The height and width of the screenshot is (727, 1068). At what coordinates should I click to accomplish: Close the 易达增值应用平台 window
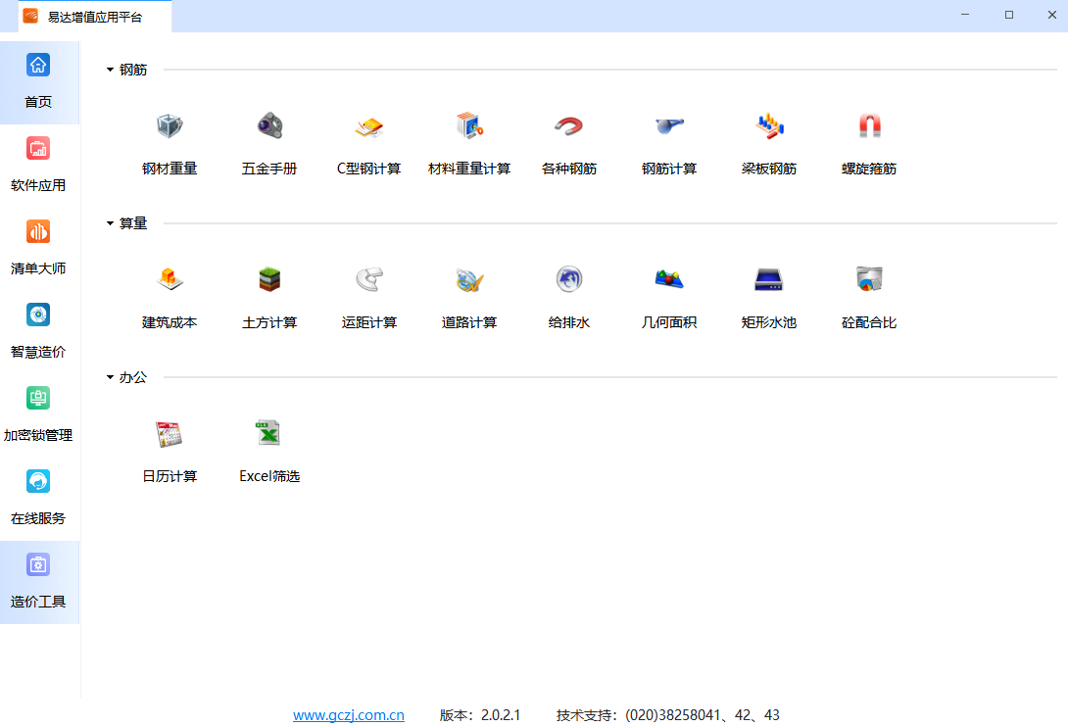pyautogui.click(x=1051, y=15)
